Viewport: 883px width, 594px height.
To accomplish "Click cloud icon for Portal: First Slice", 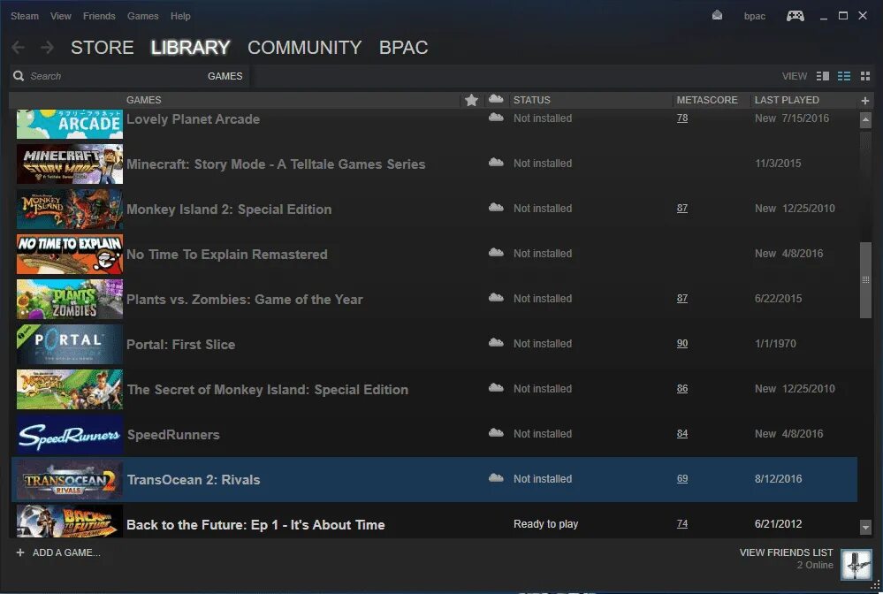I will pos(496,343).
